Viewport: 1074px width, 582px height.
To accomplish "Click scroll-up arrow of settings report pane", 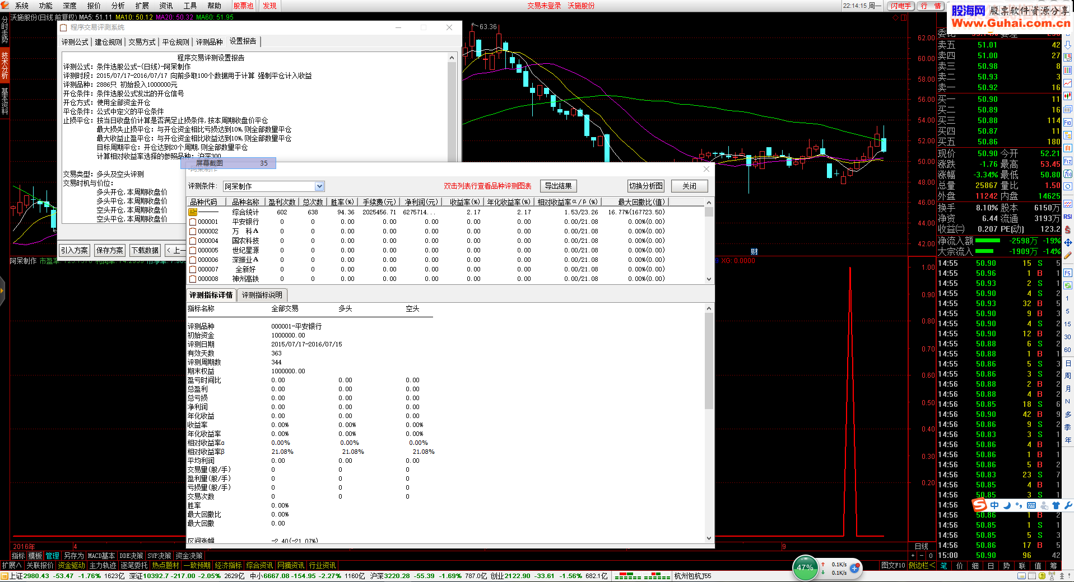I will (452, 58).
